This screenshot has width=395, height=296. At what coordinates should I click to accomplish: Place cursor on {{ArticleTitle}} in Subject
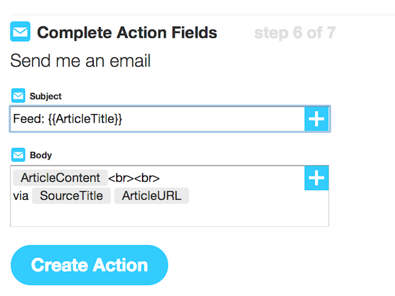click(x=85, y=119)
